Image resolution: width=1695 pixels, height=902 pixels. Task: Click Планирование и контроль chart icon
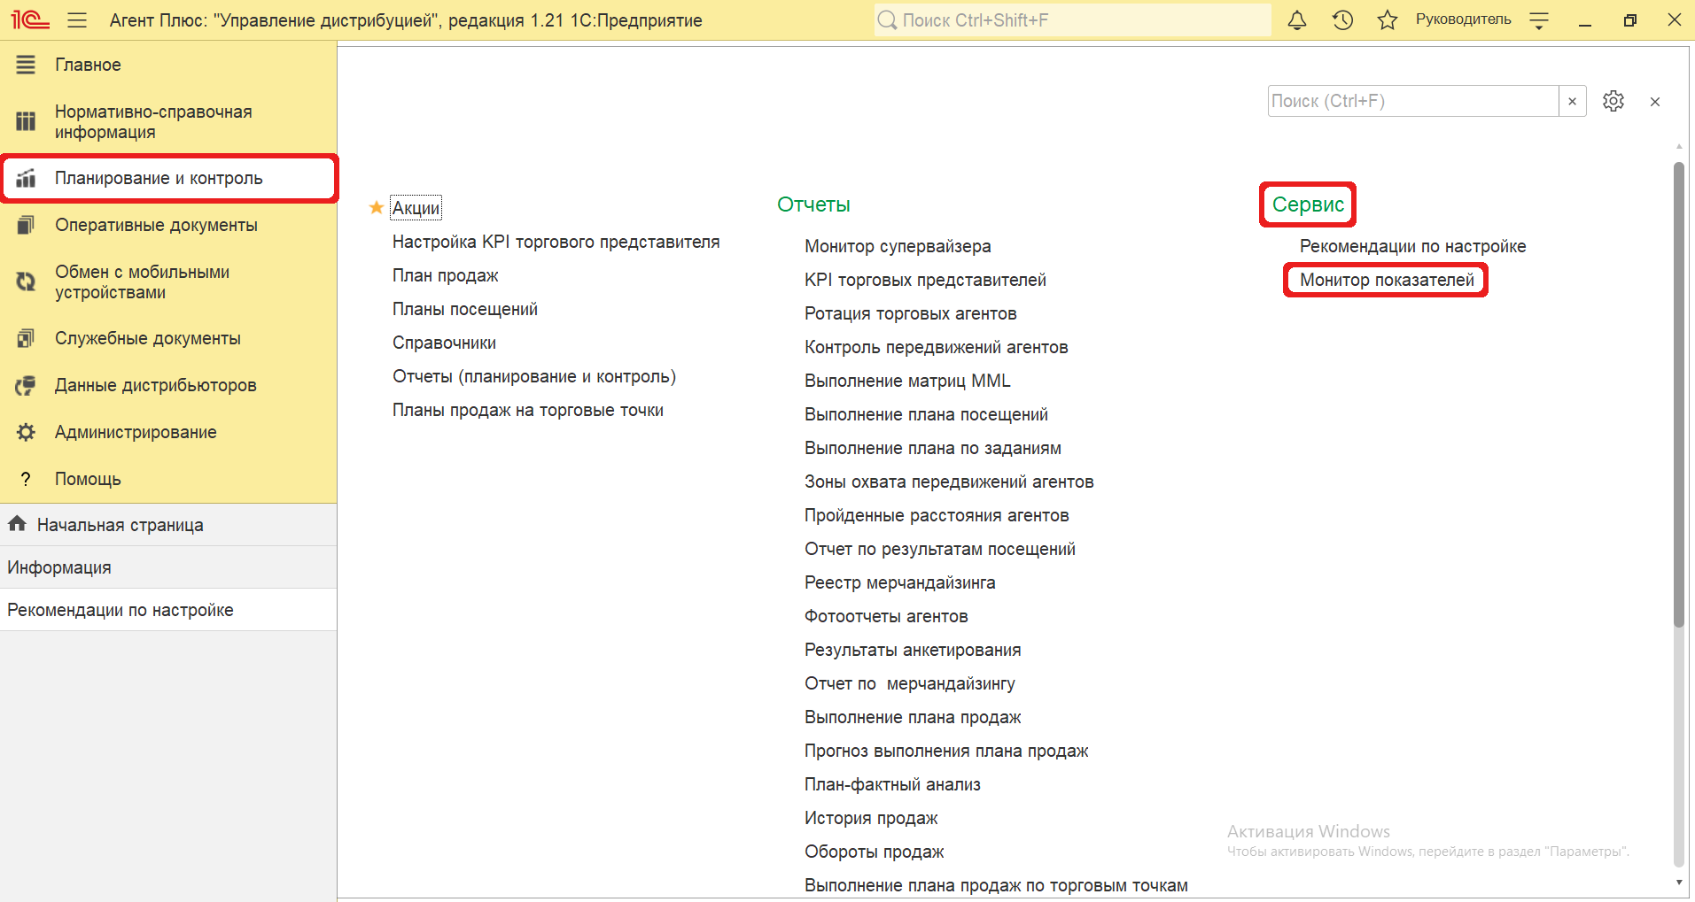click(26, 178)
